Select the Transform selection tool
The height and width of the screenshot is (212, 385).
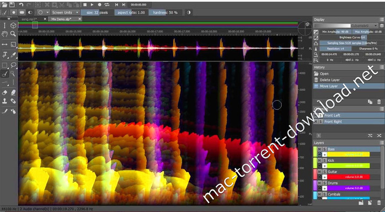coord(13,45)
